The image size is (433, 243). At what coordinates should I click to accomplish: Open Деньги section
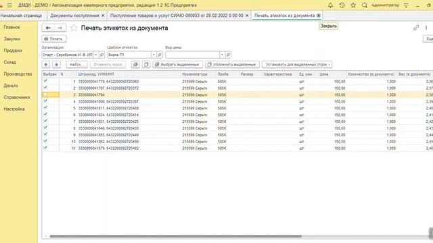point(11,86)
